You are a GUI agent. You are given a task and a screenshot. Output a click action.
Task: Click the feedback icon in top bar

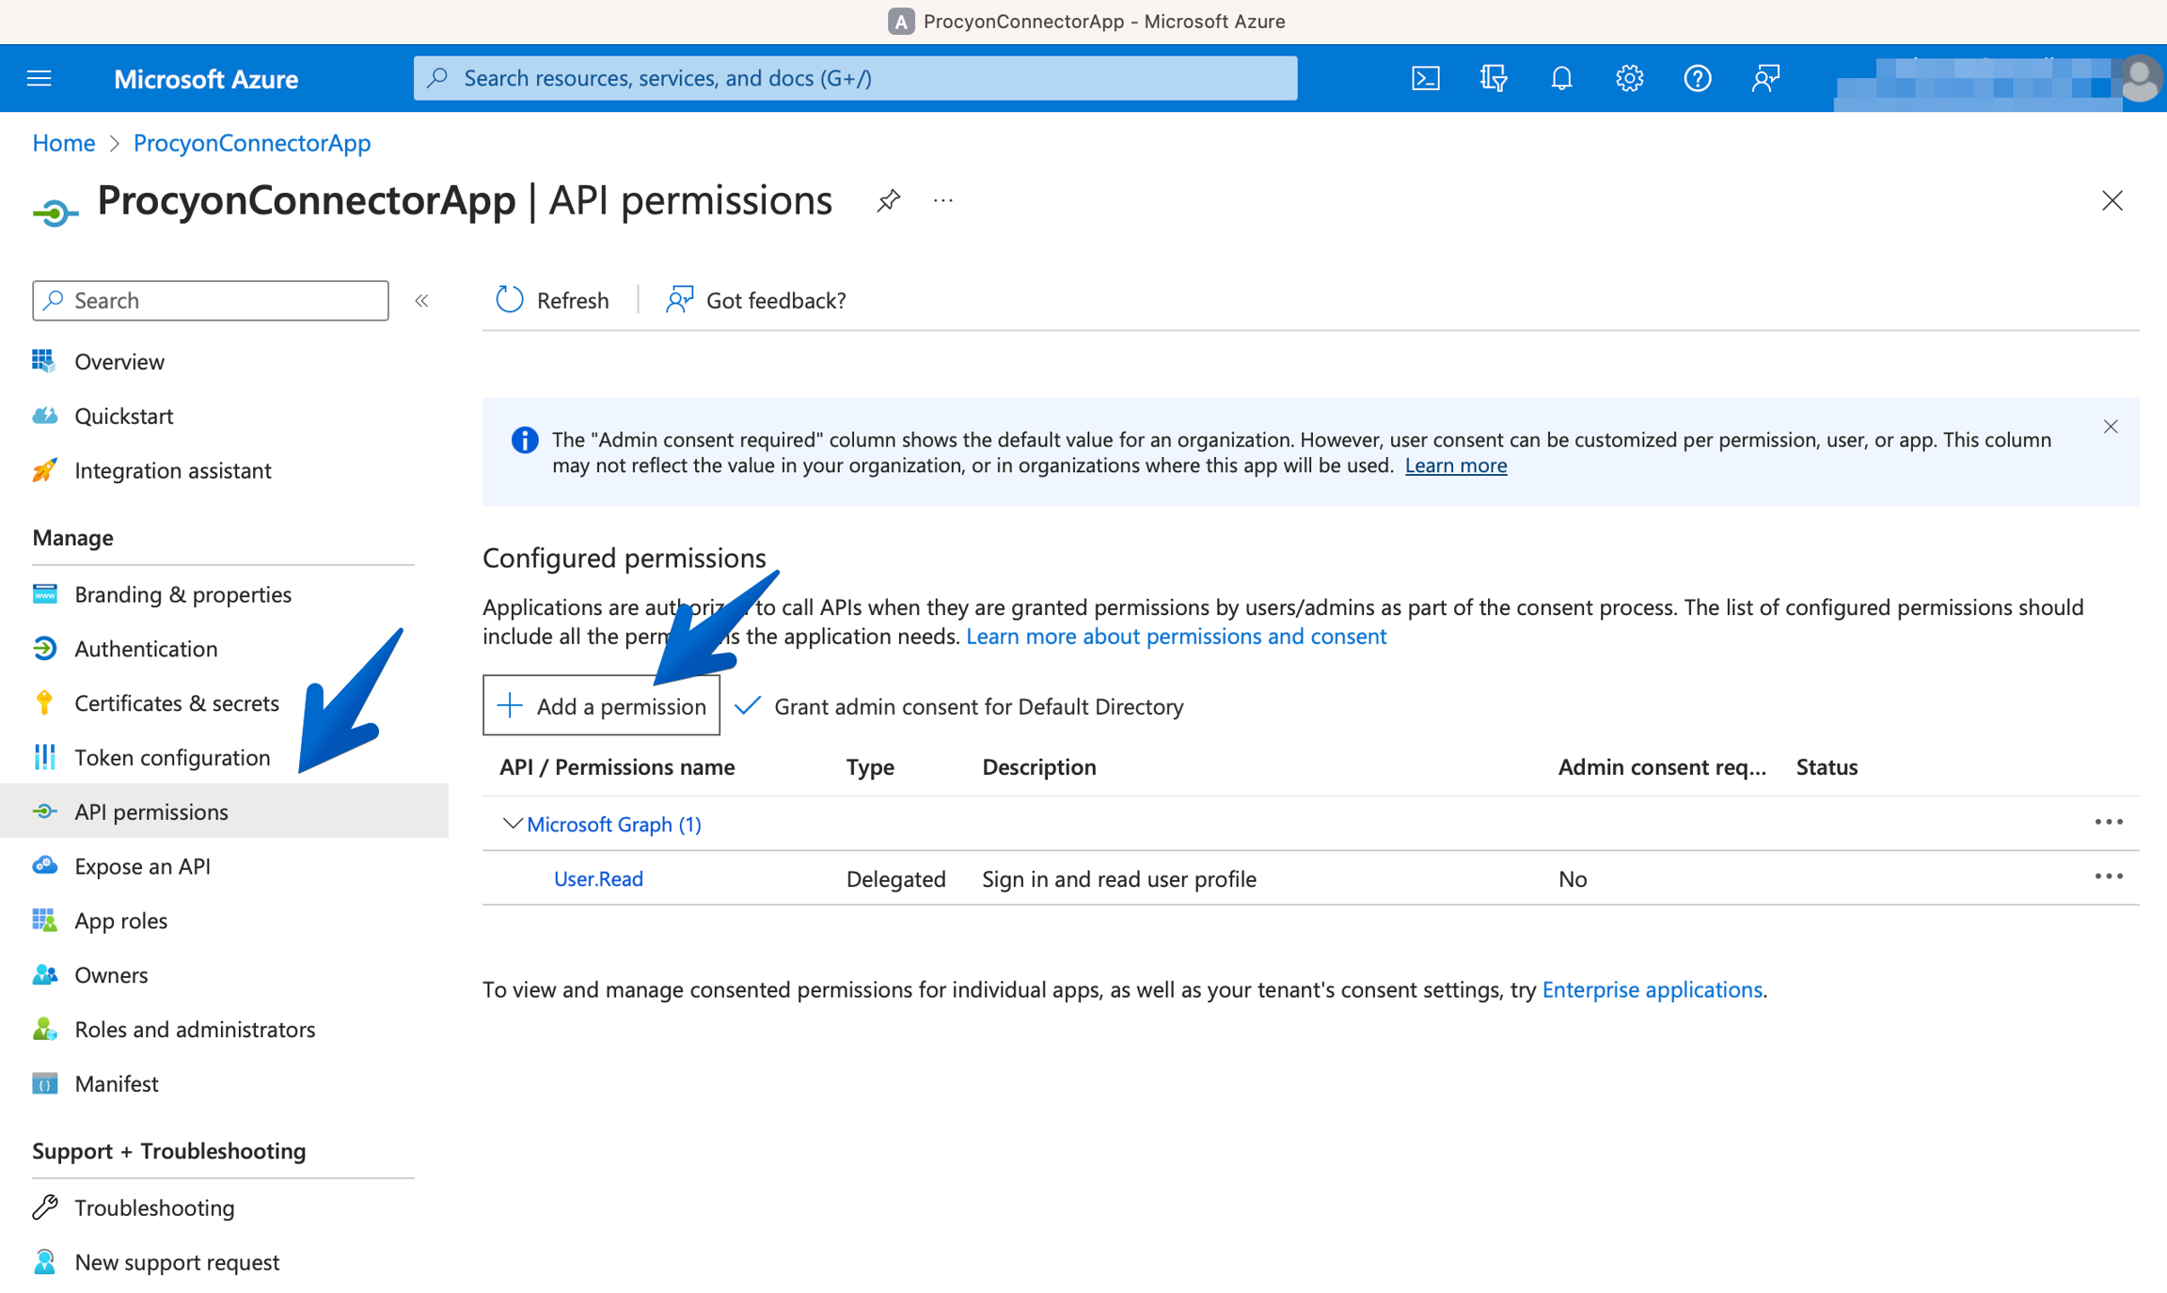1765,78
